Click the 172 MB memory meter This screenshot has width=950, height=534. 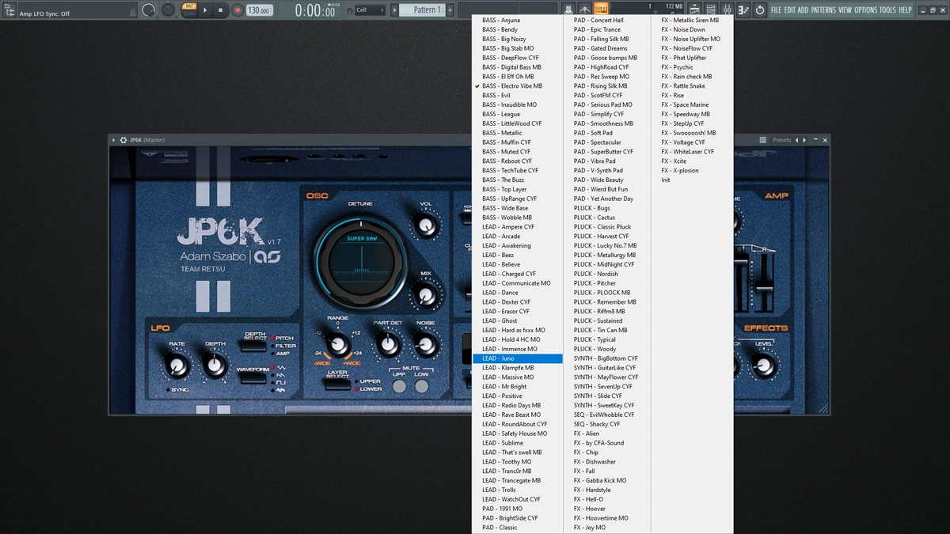pyautogui.click(x=674, y=6)
